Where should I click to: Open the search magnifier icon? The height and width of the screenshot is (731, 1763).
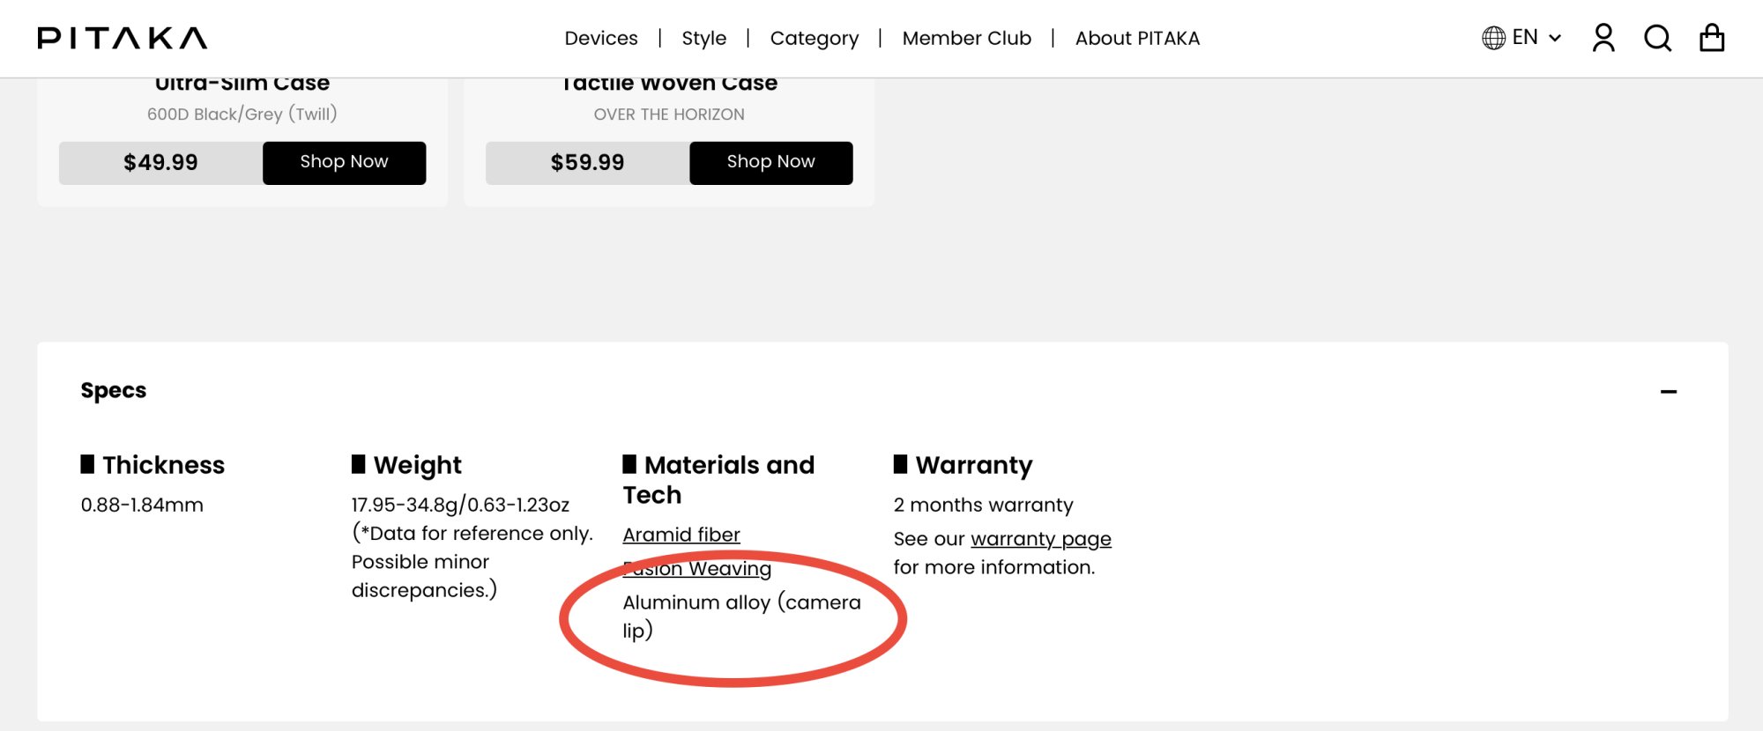tap(1657, 38)
